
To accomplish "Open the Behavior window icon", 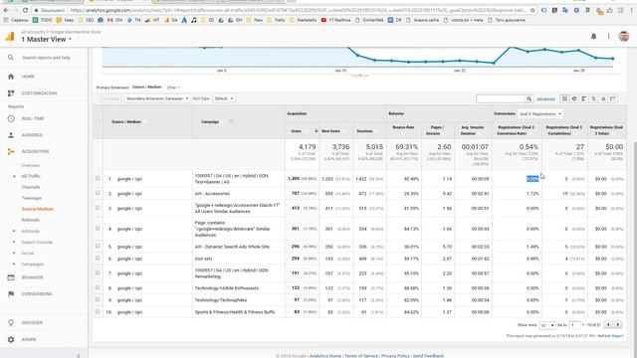I will [11, 277].
